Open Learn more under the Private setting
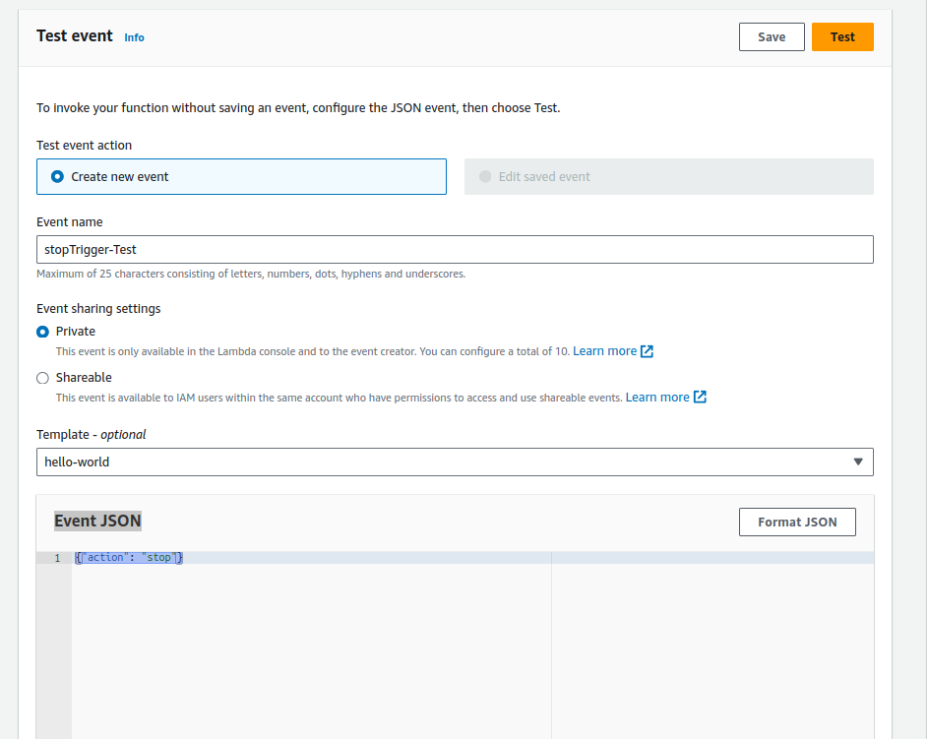 pos(604,350)
